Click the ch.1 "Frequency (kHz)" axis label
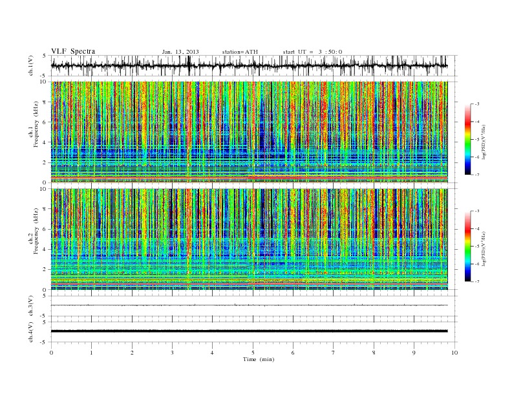The height and width of the screenshot is (396, 512). coord(36,124)
